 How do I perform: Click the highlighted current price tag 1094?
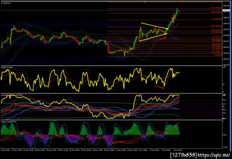[x=226, y=10]
